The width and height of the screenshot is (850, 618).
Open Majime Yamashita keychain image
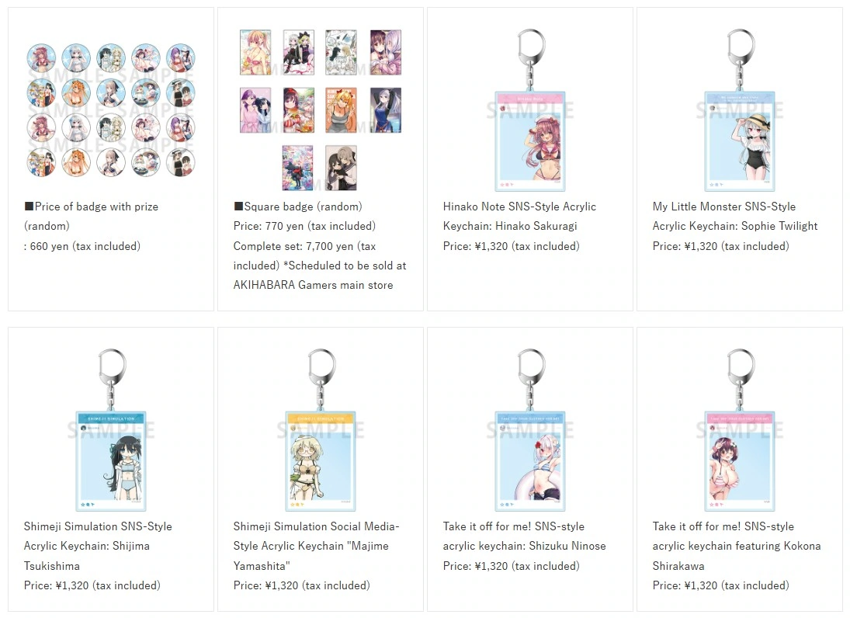pyautogui.click(x=321, y=430)
